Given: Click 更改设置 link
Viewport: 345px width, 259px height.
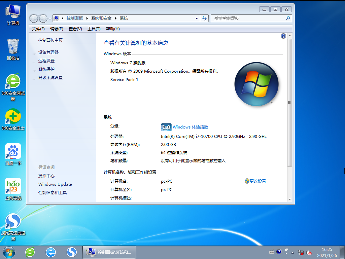Looking at the screenshot, I should (x=257, y=181).
